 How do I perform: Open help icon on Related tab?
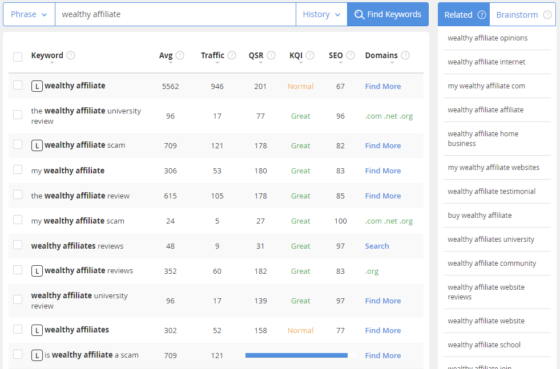pos(482,15)
